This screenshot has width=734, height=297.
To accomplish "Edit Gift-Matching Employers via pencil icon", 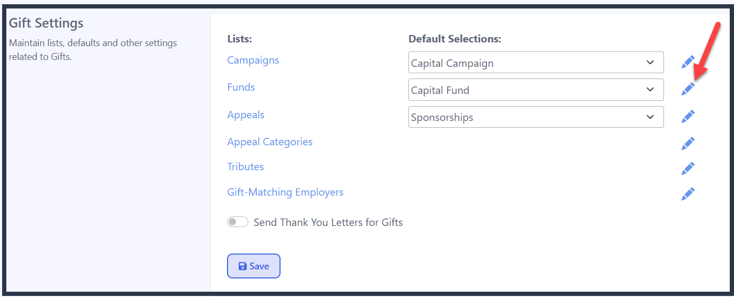I will (688, 194).
